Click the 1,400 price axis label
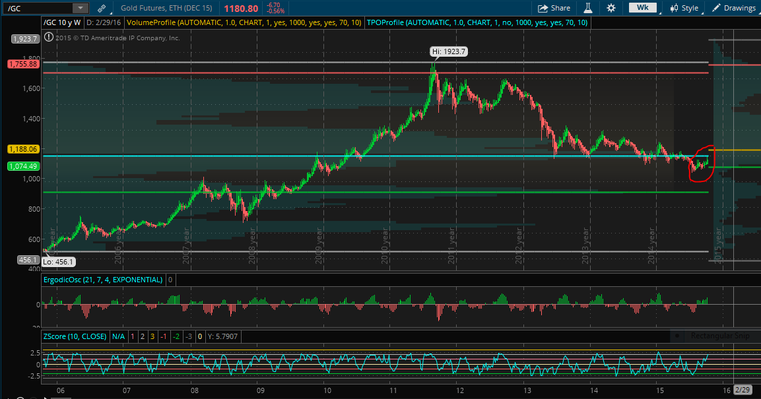 click(30, 119)
